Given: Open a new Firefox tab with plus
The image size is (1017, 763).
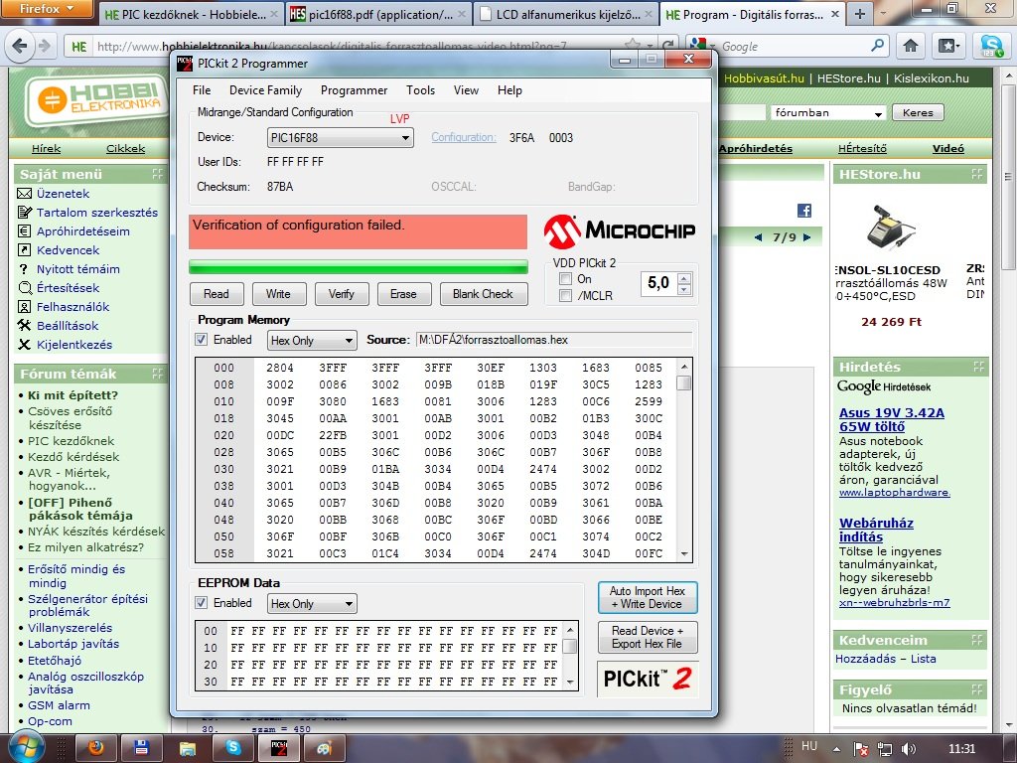Looking at the screenshot, I should 859,14.
